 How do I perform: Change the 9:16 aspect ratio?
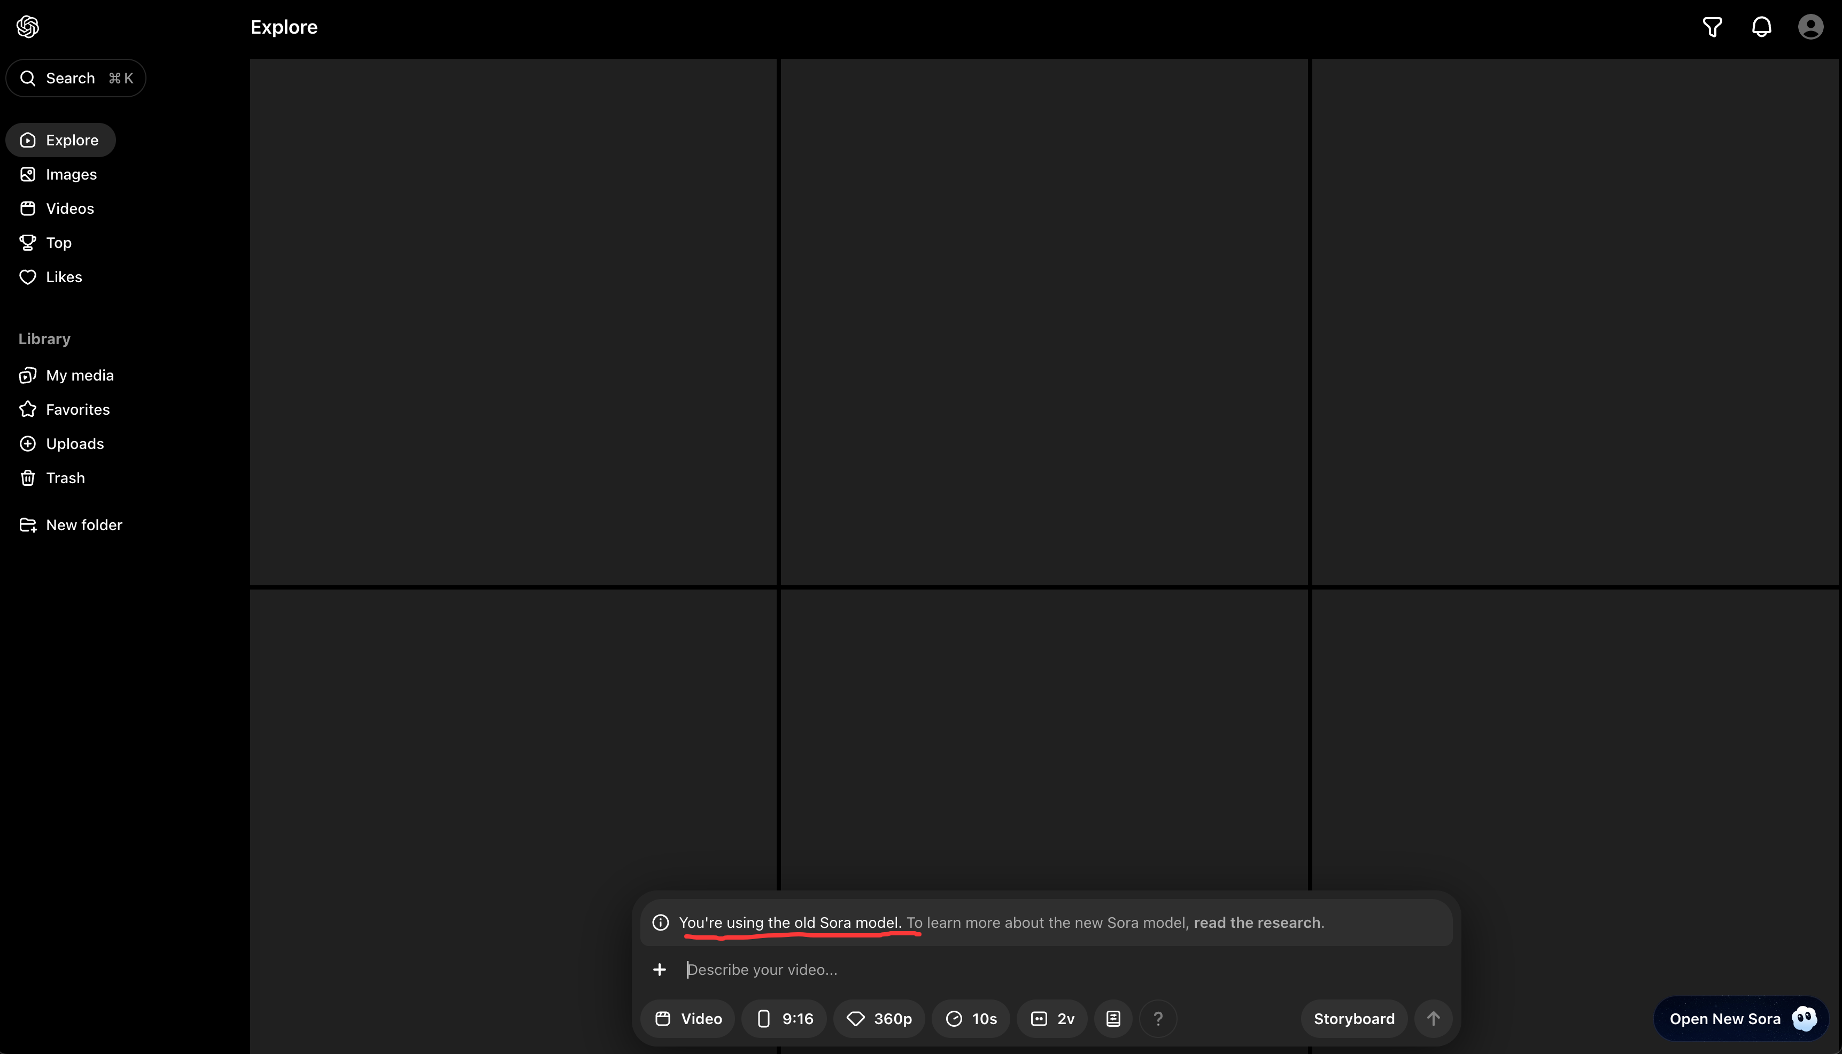[x=784, y=1019]
